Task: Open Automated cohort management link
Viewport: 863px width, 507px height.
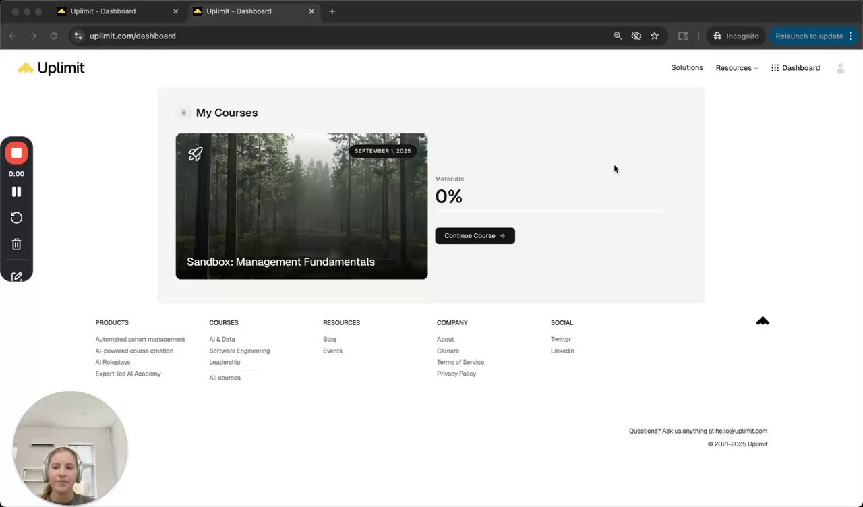Action: tap(140, 340)
